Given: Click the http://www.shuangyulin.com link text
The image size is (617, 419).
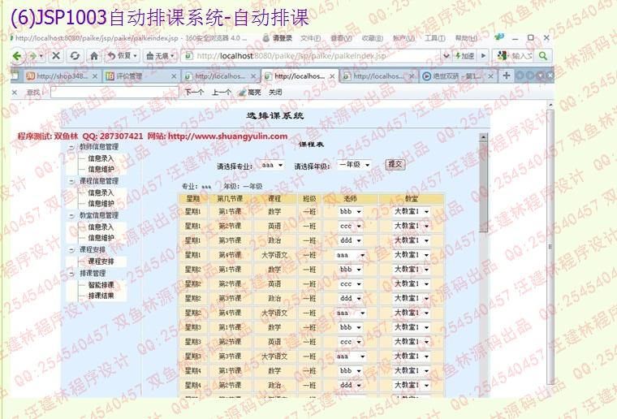Looking at the screenshot, I should click(x=227, y=136).
